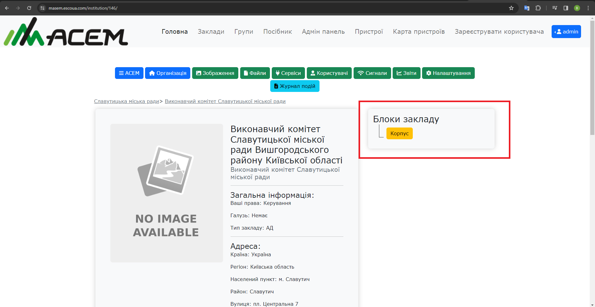
Task: Open the Журнал подій event log
Action: click(294, 86)
